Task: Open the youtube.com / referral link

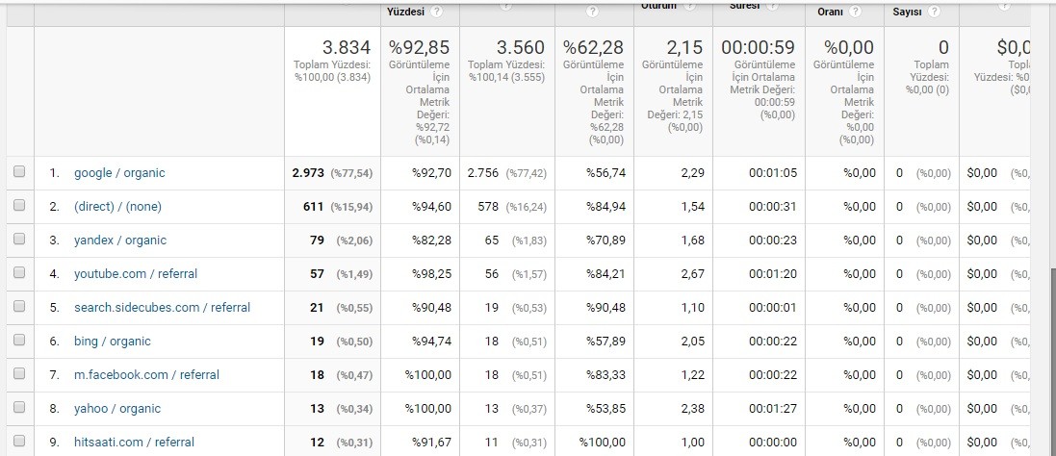Action: pos(136,274)
